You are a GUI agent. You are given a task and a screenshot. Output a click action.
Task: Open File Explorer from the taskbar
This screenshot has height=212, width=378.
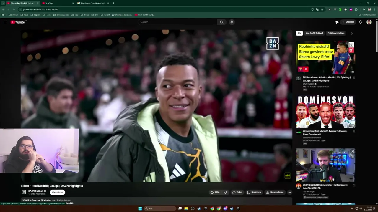pos(186,208)
